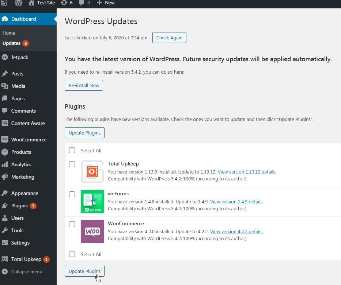This screenshot has height=285, width=341.
Task: Click the comments bubble icon in admin bar
Action: click(x=81, y=3)
